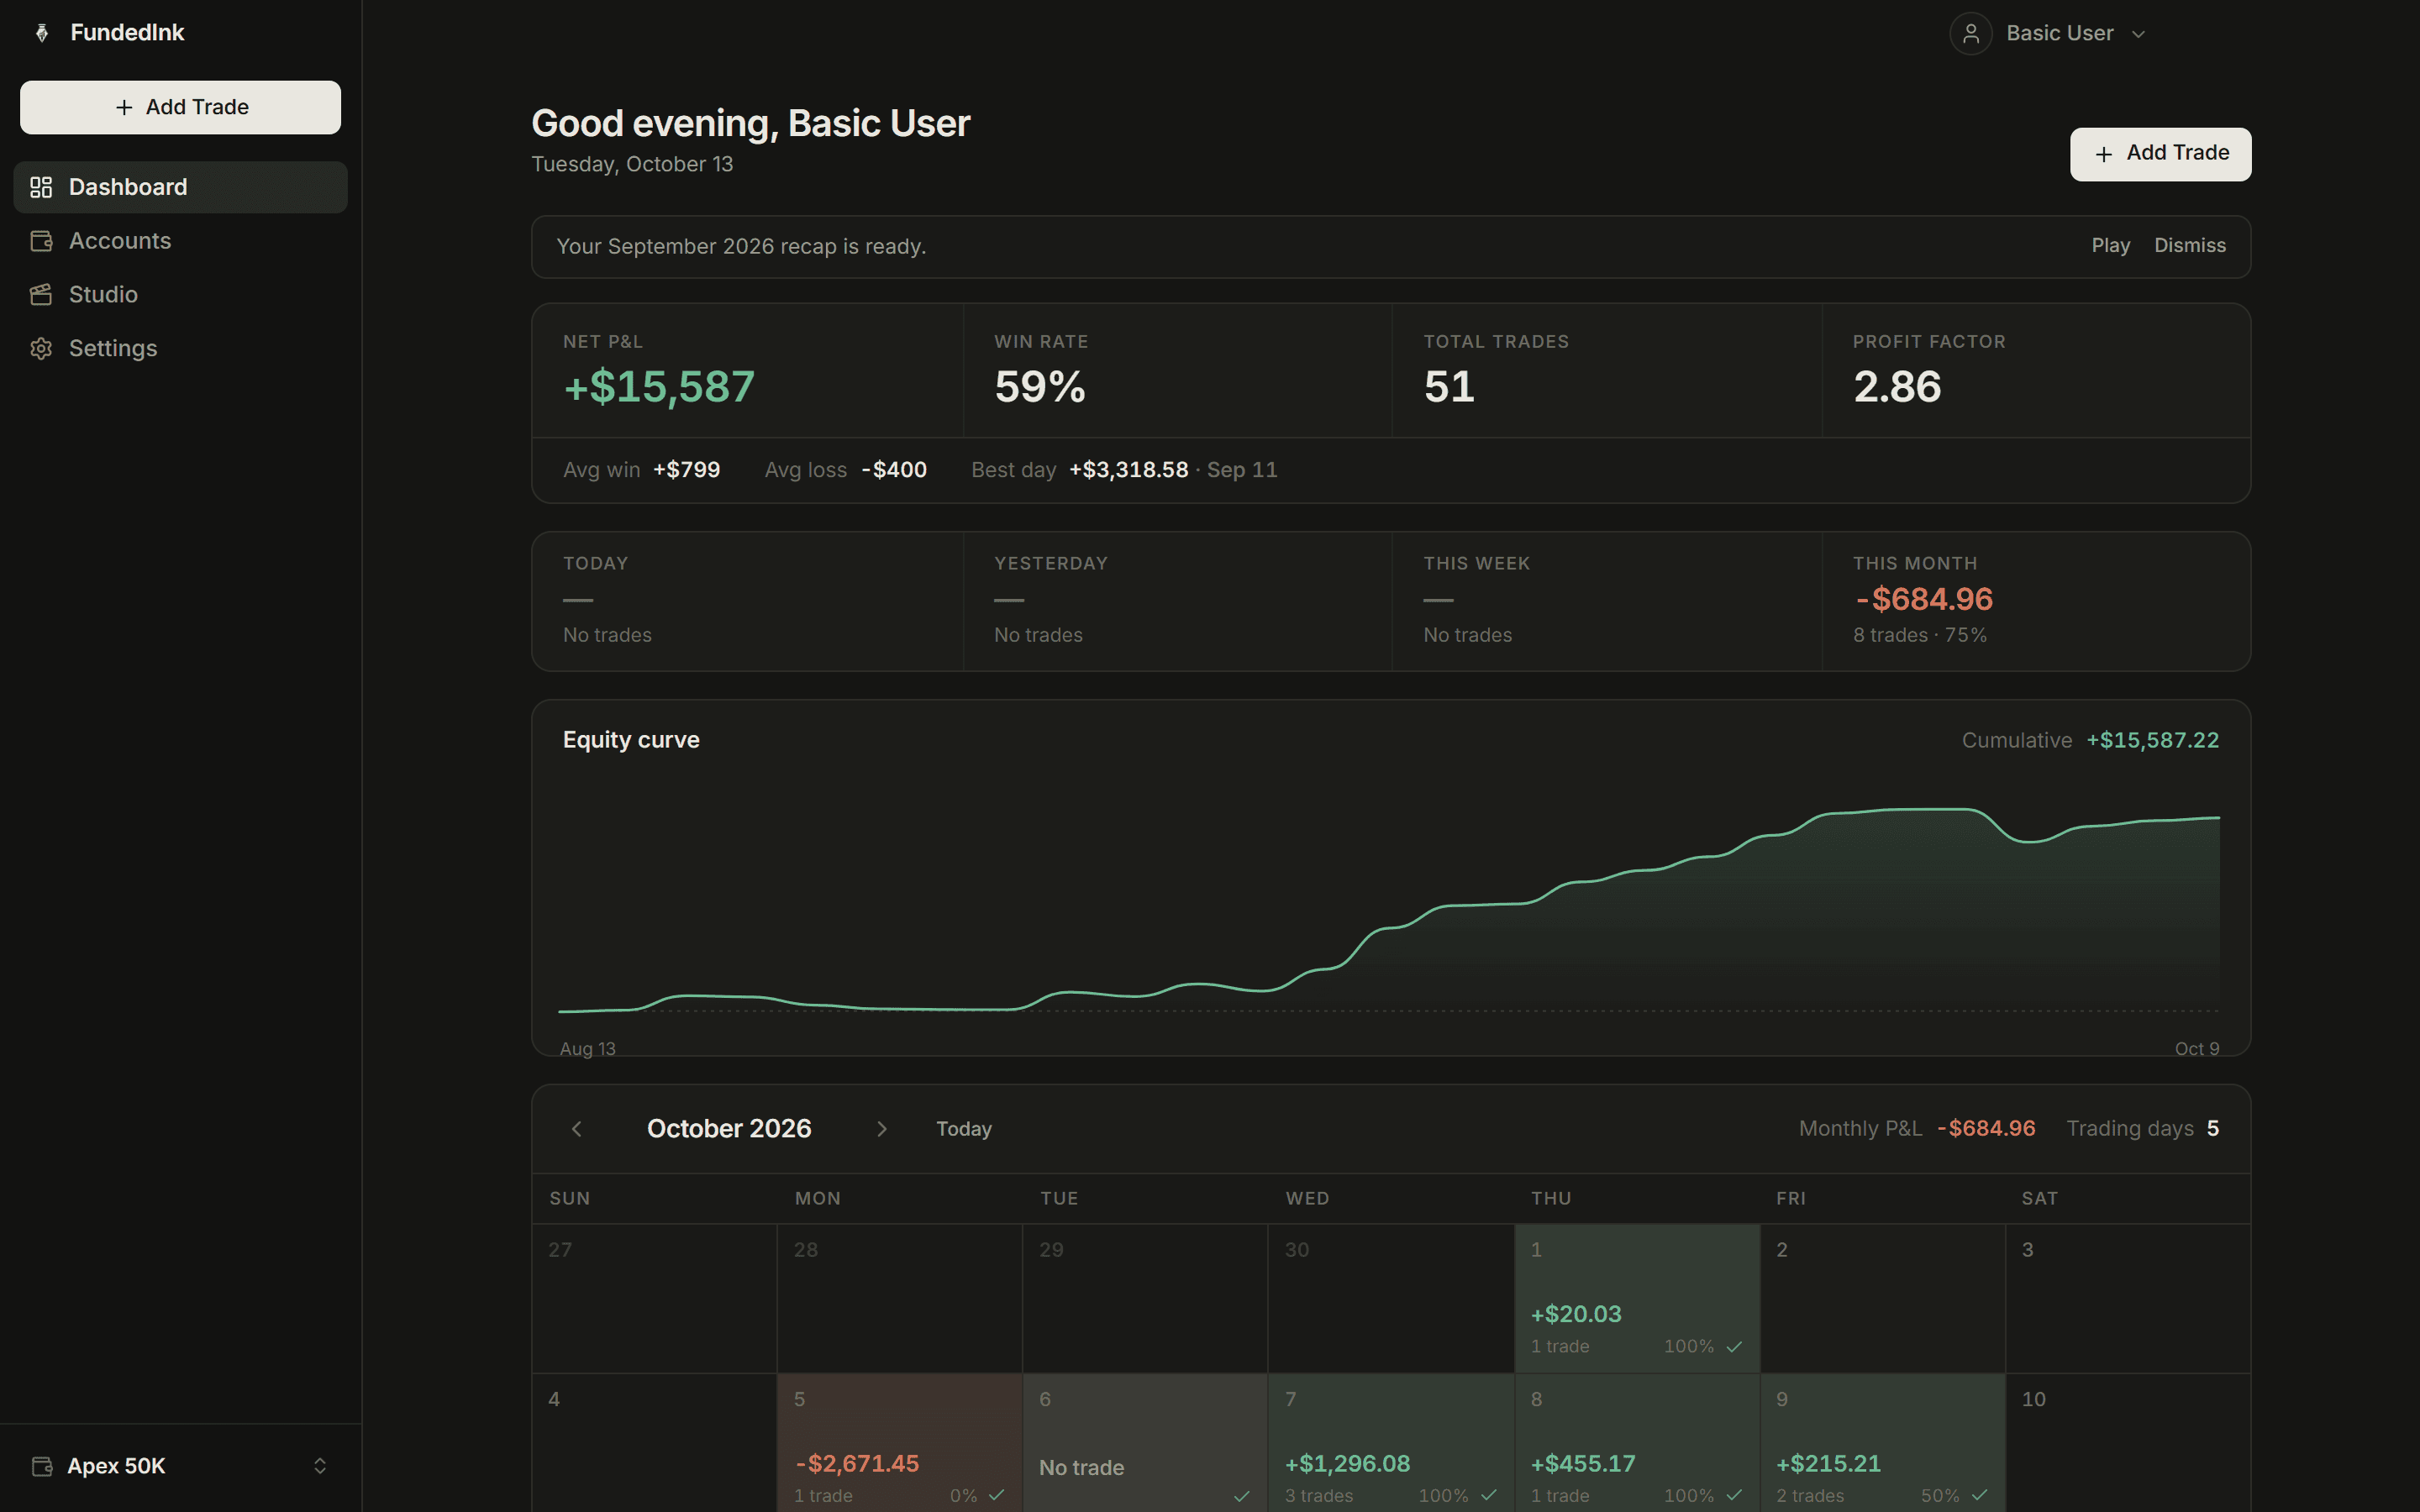
Task: Click checkmark icon on October 7 cell
Action: point(1489,1495)
